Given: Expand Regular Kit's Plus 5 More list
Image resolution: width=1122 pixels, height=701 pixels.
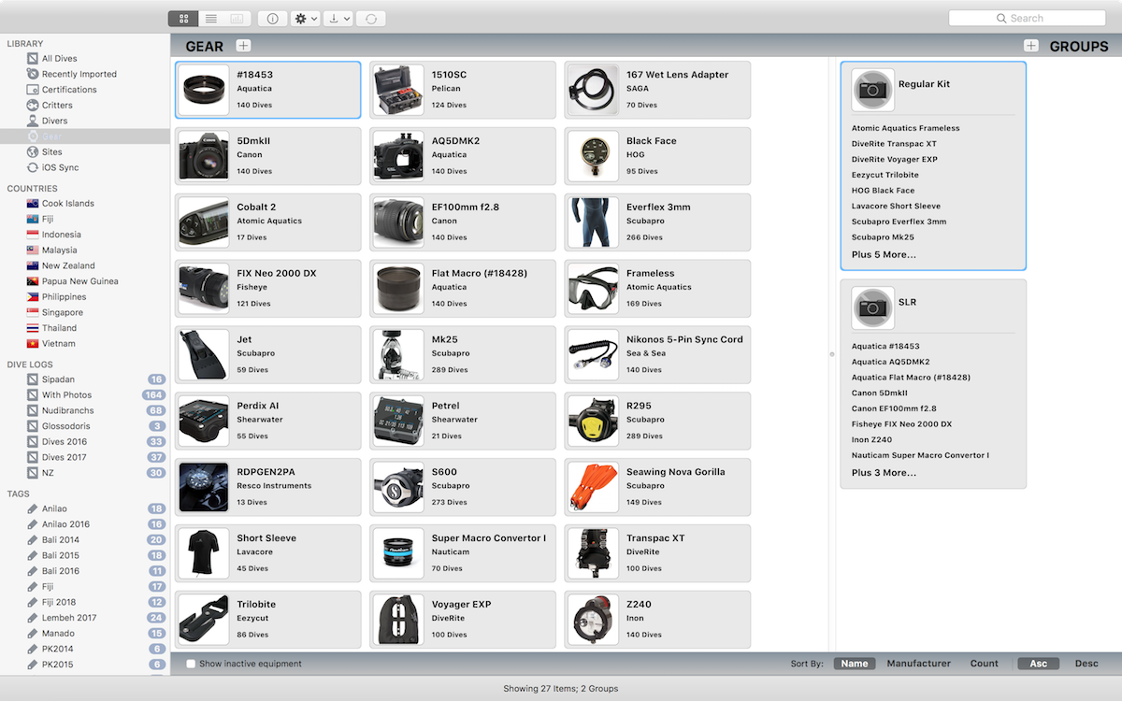Looking at the screenshot, I should click(x=884, y=254).
